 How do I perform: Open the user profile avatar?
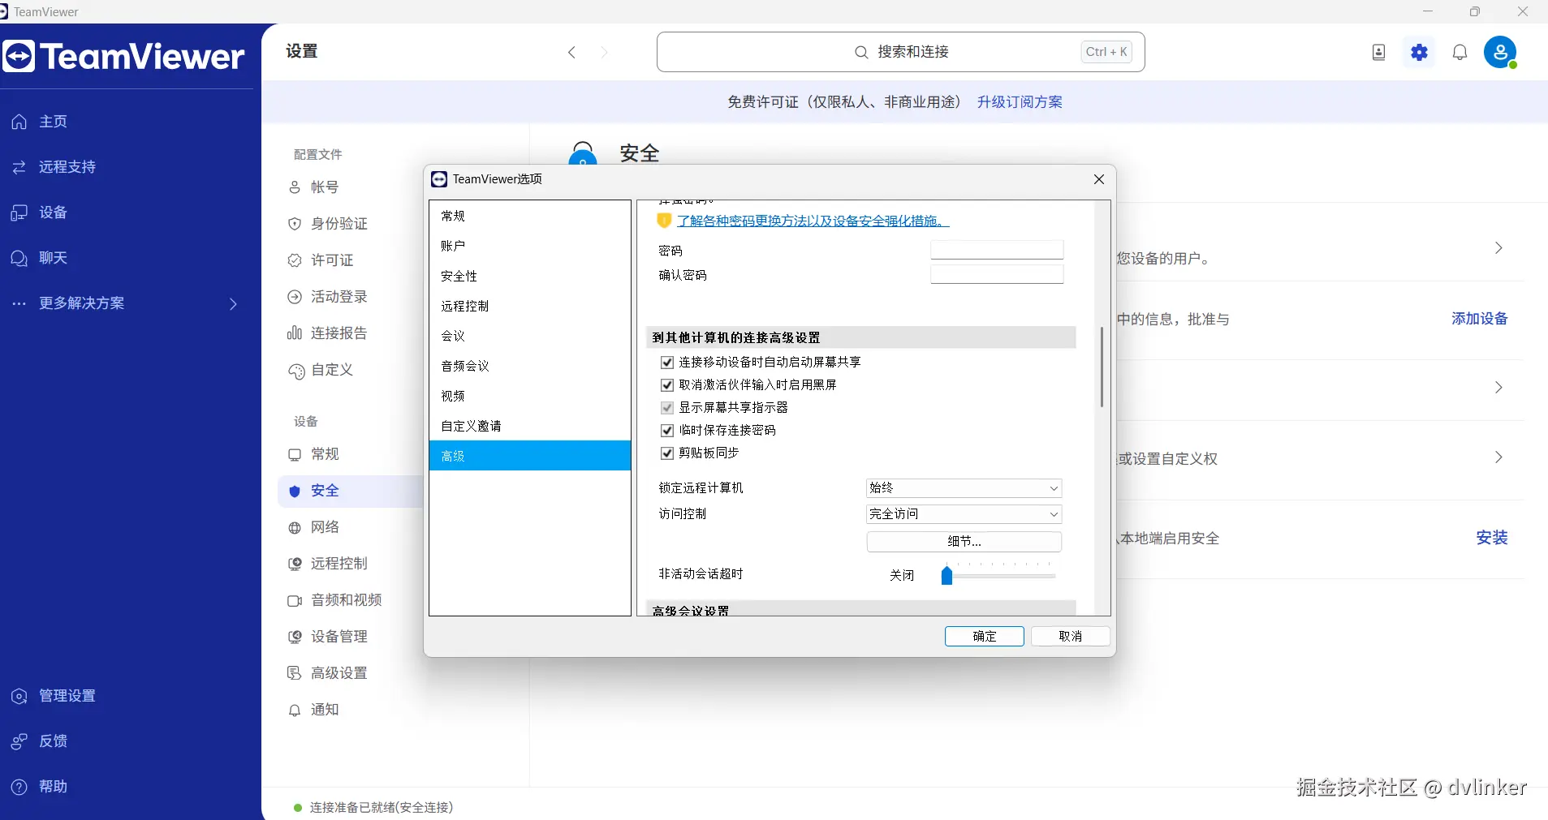coord(1500,53)
